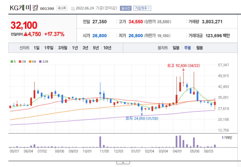
Task: Click the current price 32,100
Action: click(24, 25)
